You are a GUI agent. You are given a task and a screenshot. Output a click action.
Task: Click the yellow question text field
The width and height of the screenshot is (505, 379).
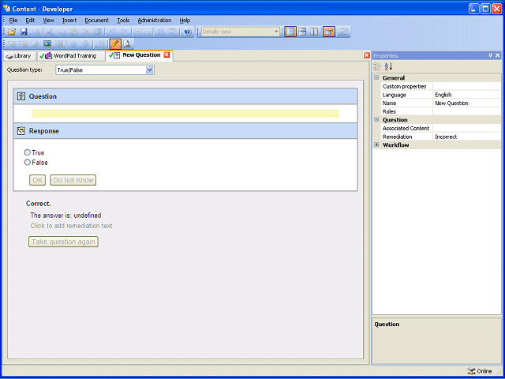point(185,114)
